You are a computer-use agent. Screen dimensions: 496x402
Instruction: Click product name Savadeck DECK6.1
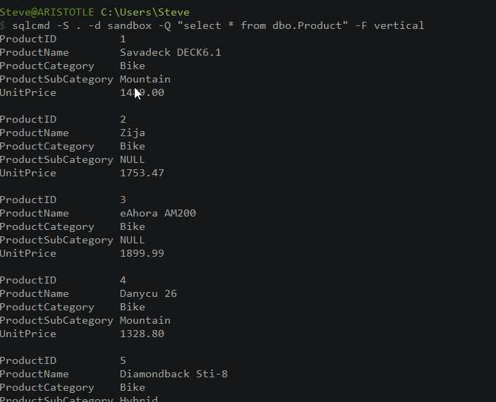170,52
